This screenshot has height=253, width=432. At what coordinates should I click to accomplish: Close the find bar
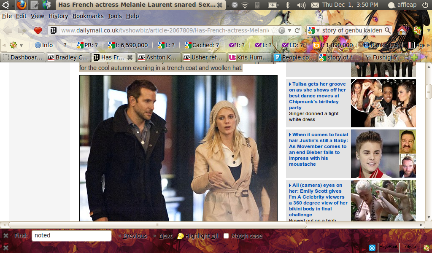point(5,236)
